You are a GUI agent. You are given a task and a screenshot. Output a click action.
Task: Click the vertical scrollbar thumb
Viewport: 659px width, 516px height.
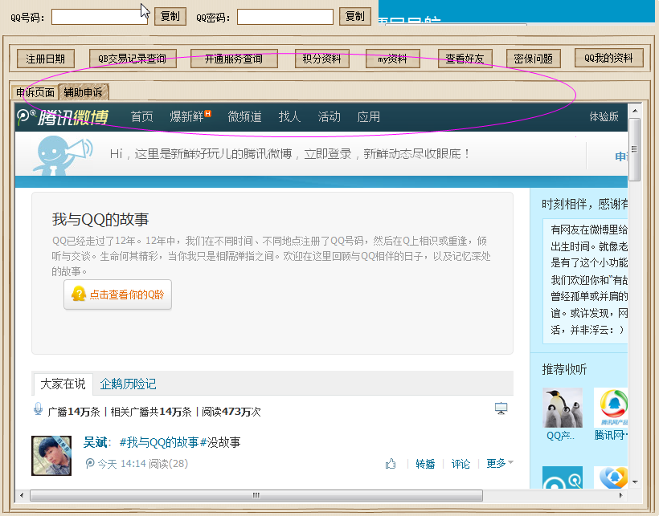(x=635, y=149)
